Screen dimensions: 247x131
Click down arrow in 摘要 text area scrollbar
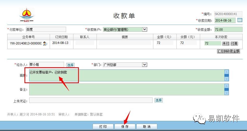pyautogui.click(x=226, y=79)
